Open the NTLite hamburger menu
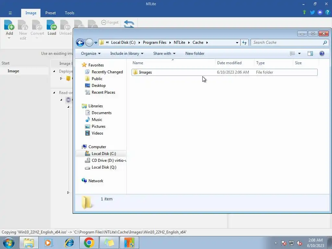 coord(10,13)
